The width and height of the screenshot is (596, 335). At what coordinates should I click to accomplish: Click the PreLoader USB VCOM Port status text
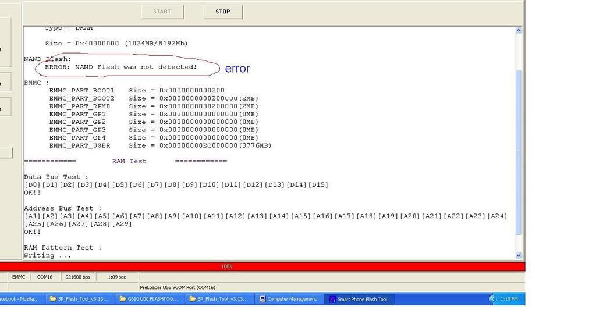click(x=178, y=287)
